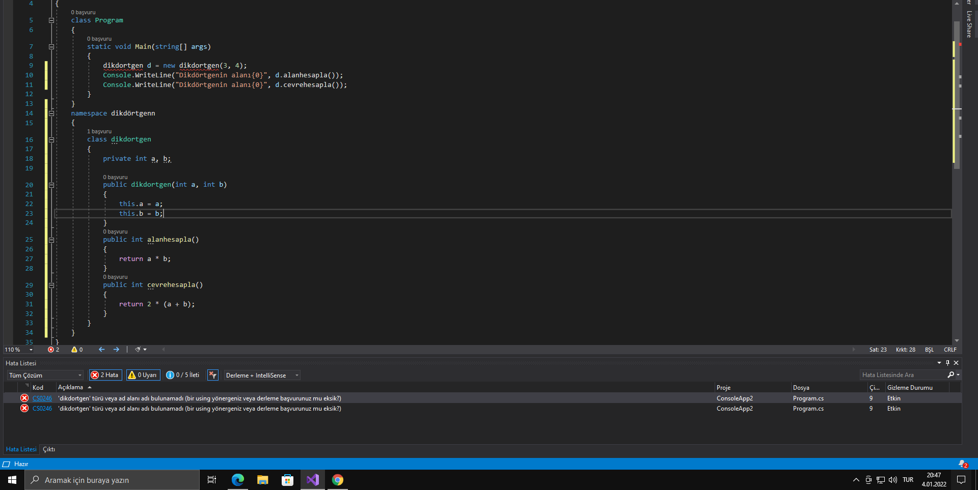Image resolution: width=978 pixels, height=490 pixels.
Task: Open Visual Studio from the taskbar
Action: (x=312, y=480)
